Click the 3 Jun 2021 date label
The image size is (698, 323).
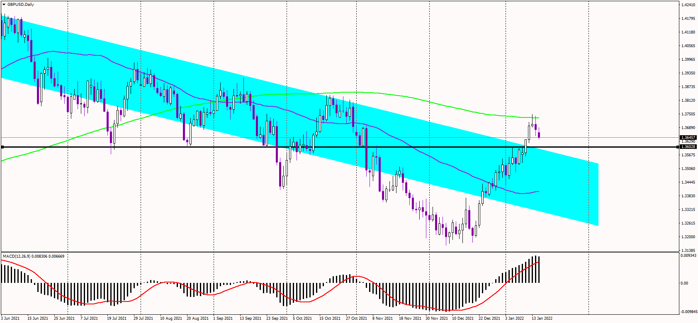10,318
